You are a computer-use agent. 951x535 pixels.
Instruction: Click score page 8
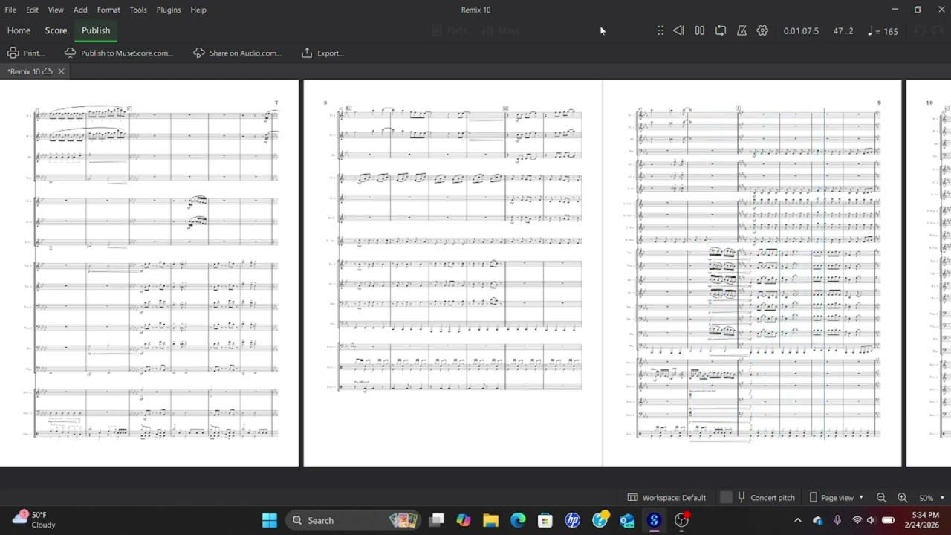click(452, 273)
